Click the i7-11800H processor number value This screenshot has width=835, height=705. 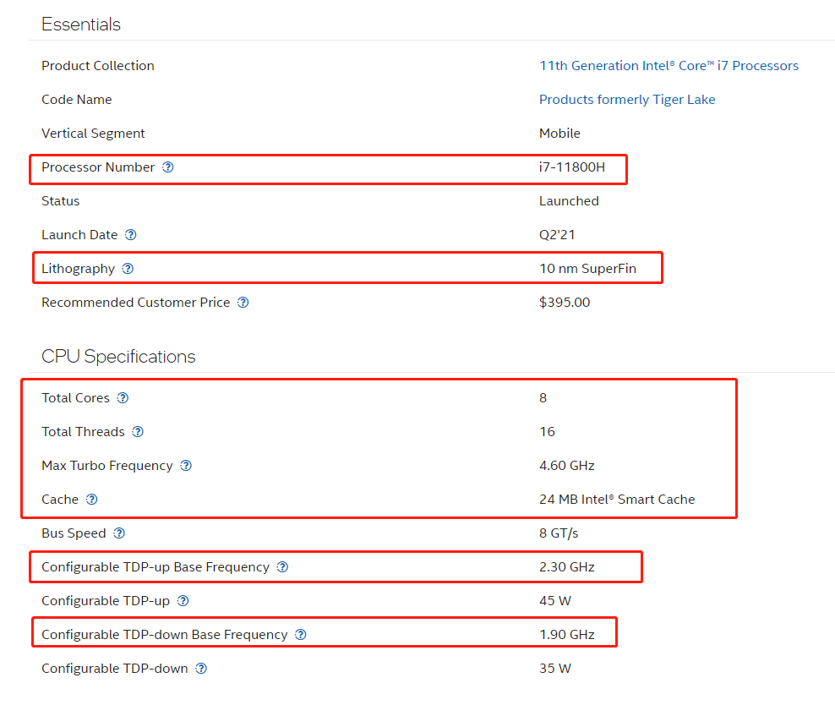coord(571,167)
